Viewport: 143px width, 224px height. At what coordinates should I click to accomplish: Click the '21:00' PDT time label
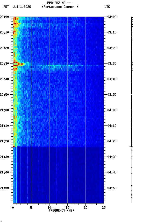[4, 110]
